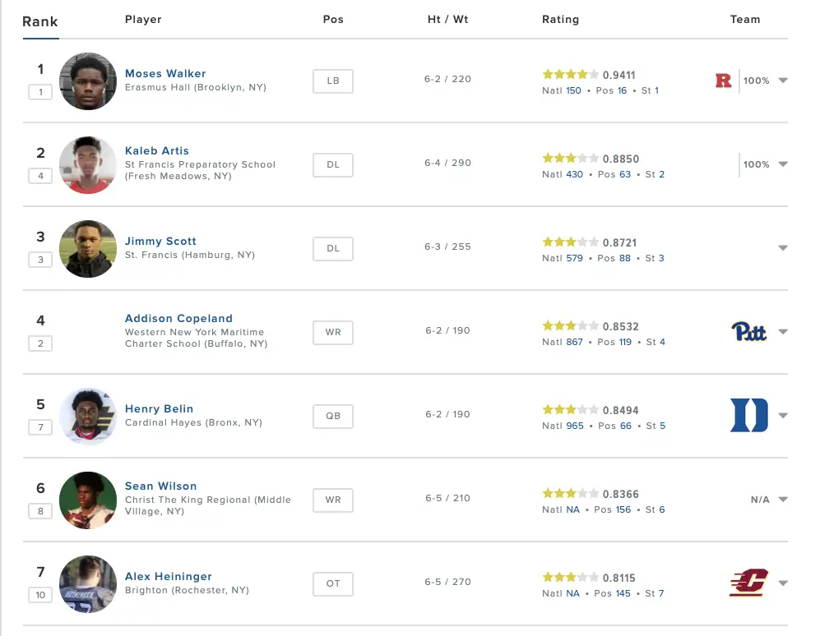The image size is (829, 636).
Task: Click the LB position badge
Action: point(332,81)
